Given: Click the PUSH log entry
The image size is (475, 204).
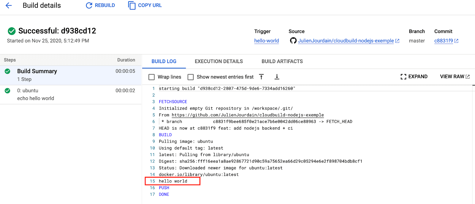Looking at the screenshot, I should point(164,188).
